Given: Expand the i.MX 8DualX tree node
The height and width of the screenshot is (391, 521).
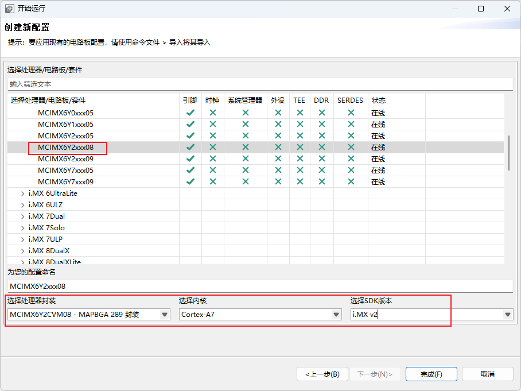Looking at the screenshot, I should (22, 251).
